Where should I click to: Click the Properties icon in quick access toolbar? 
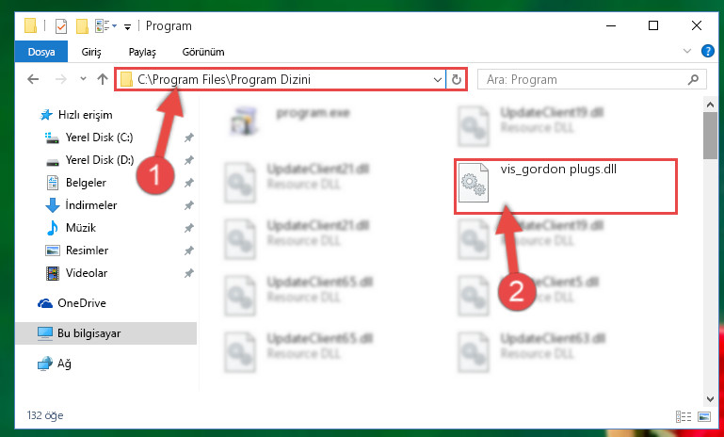[x=61, y=25]
